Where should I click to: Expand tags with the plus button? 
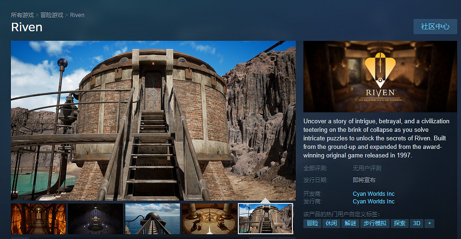(x=429, y=223)
